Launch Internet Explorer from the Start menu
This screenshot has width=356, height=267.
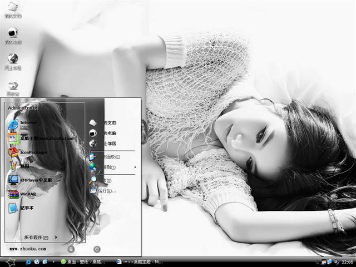(23, 125)
